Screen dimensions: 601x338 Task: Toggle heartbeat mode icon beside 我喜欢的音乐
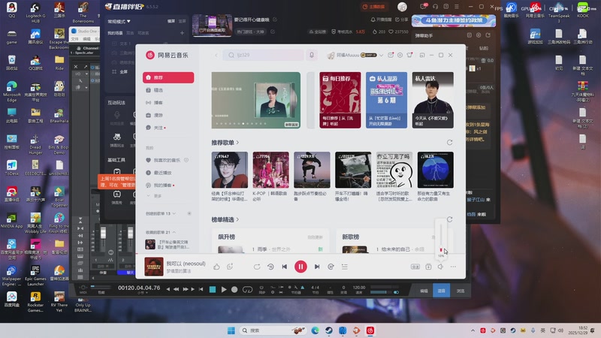pos(186,160)
